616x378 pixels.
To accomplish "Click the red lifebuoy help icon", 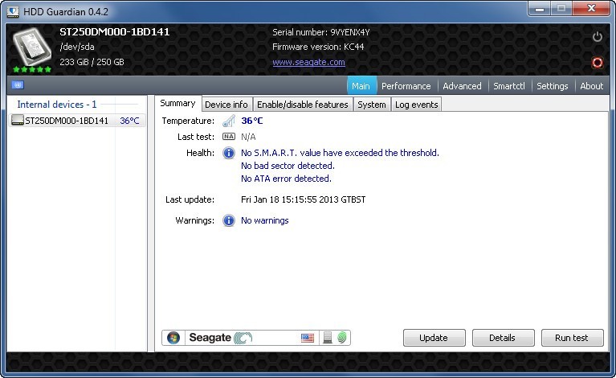I will pos(598,63).
